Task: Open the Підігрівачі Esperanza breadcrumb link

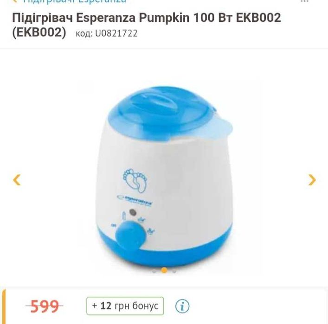Action: [75, 1]
